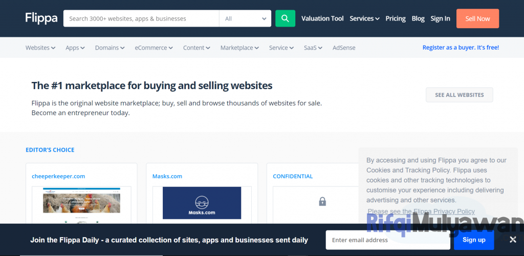
Task: Expand the Service category menu
Action: tap(281, 48)
